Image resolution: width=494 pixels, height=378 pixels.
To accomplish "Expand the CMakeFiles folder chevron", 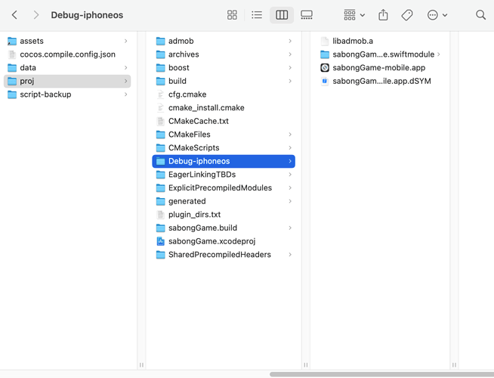I will click(290, 135).
